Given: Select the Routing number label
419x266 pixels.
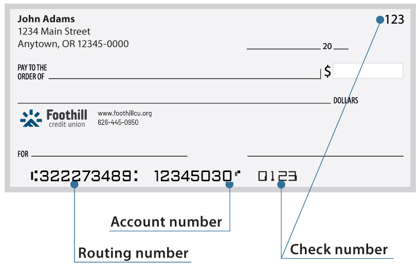Looking at the screenshot, I should (133, 253).
